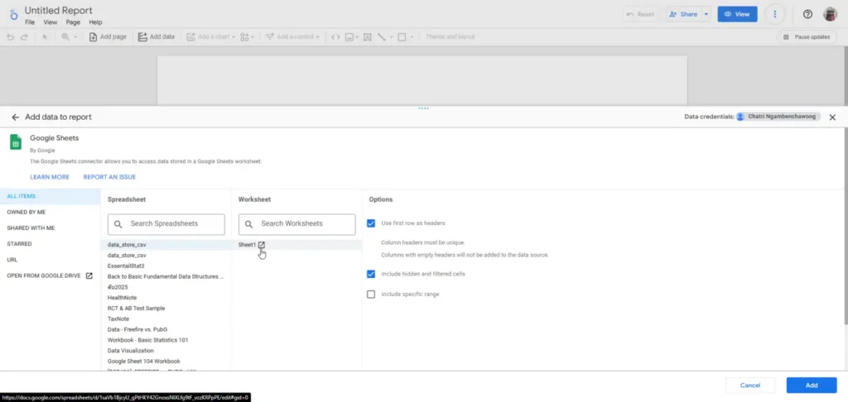Click the blue View button
The width and height of the screenshot is (848, 402).
(x=737, y=14)
